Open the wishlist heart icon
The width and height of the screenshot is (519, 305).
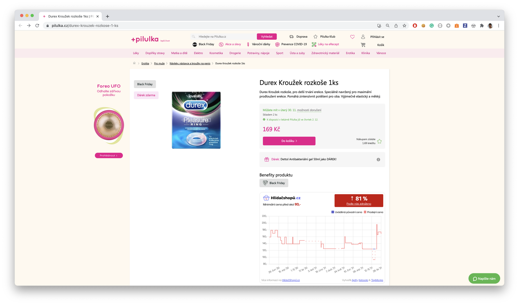[352, 37]
